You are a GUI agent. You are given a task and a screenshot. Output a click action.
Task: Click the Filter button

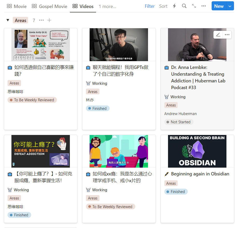coord(150,6)
